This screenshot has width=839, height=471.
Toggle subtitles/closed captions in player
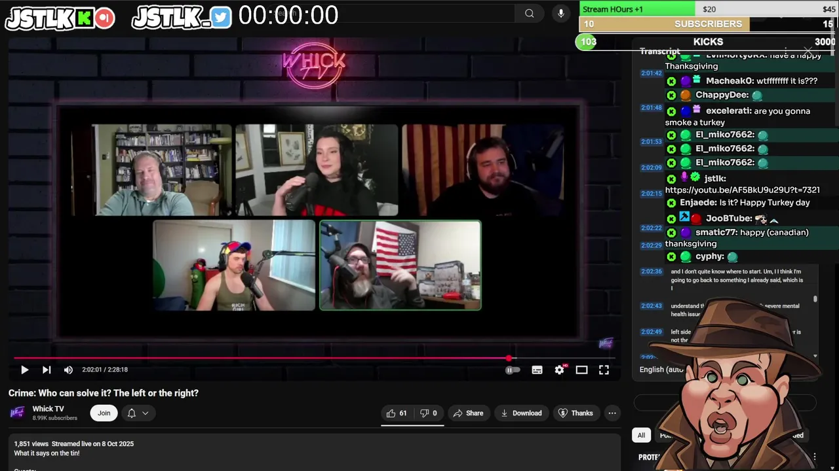(x=537, y=370)
